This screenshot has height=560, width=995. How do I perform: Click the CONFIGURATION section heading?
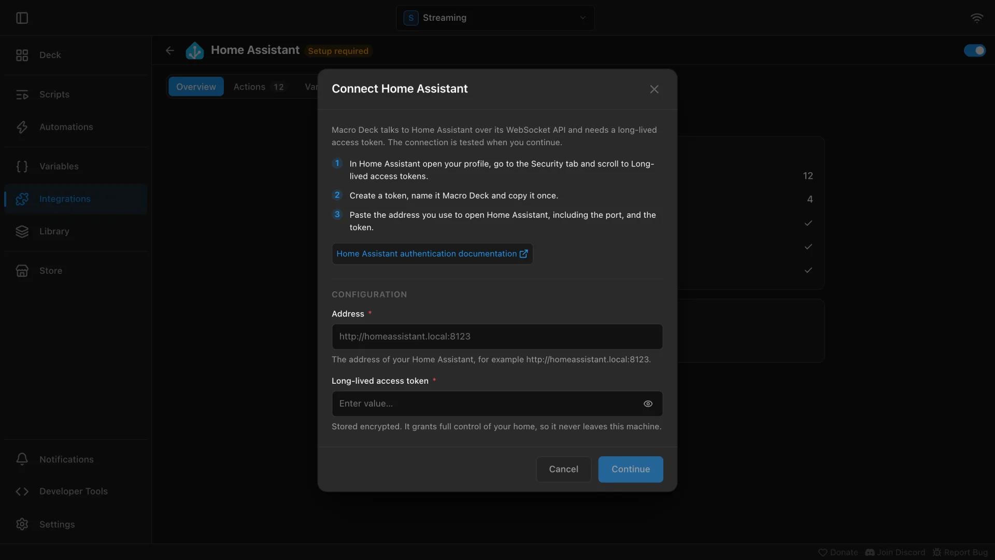(369, 295)
